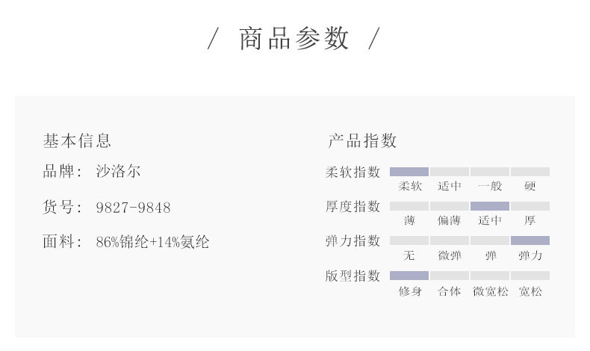Screen dimensions: 590x351
Task: Select the 无 elasticity segment
Action: [409, 240]
